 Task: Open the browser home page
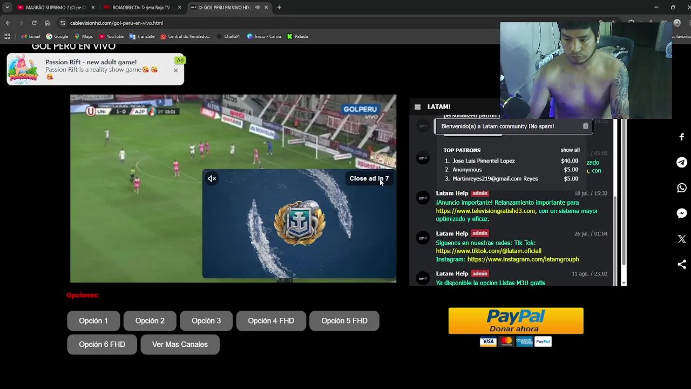click(x=47, y=23)
